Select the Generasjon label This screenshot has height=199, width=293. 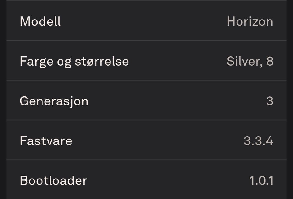[x=54, y=101]
